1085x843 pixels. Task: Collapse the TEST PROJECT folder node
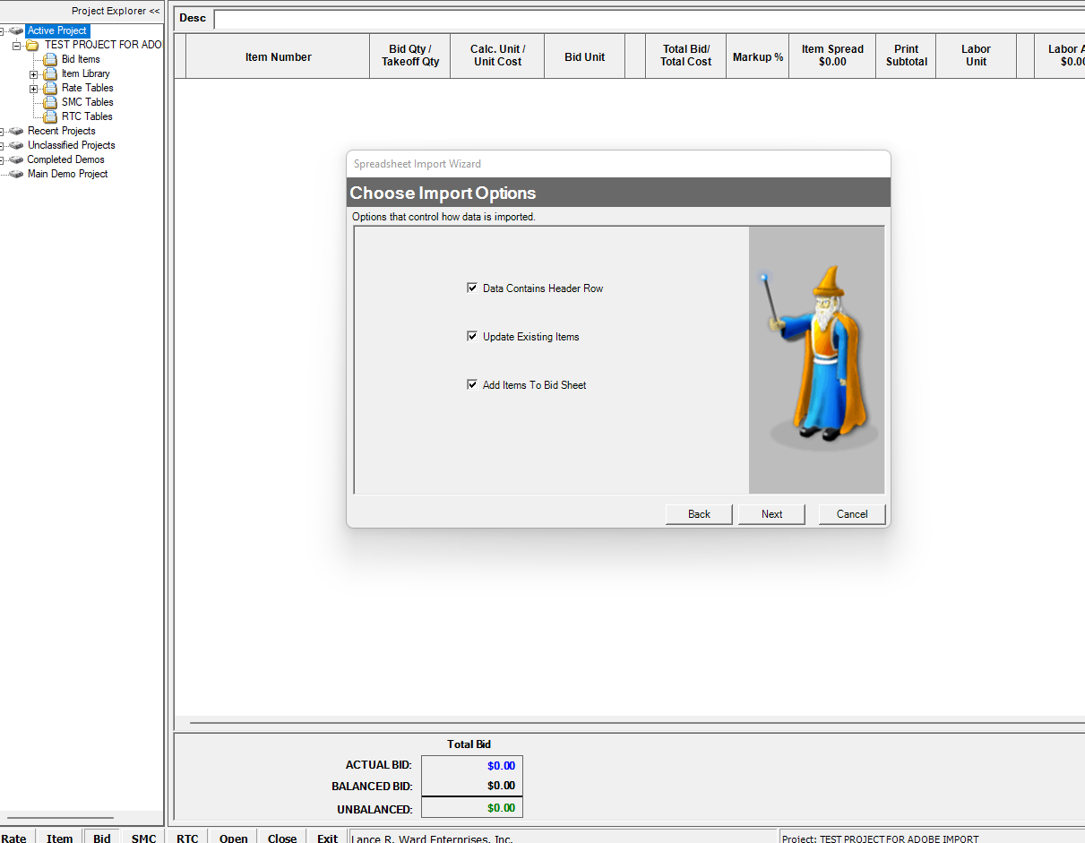16,45
